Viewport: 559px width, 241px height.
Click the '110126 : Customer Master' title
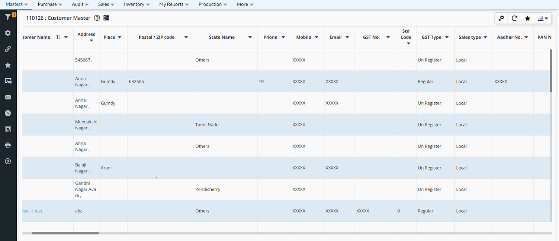(x=58, y=18)
